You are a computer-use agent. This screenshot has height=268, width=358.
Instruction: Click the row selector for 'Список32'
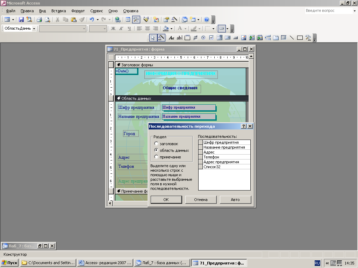[201, 167]
